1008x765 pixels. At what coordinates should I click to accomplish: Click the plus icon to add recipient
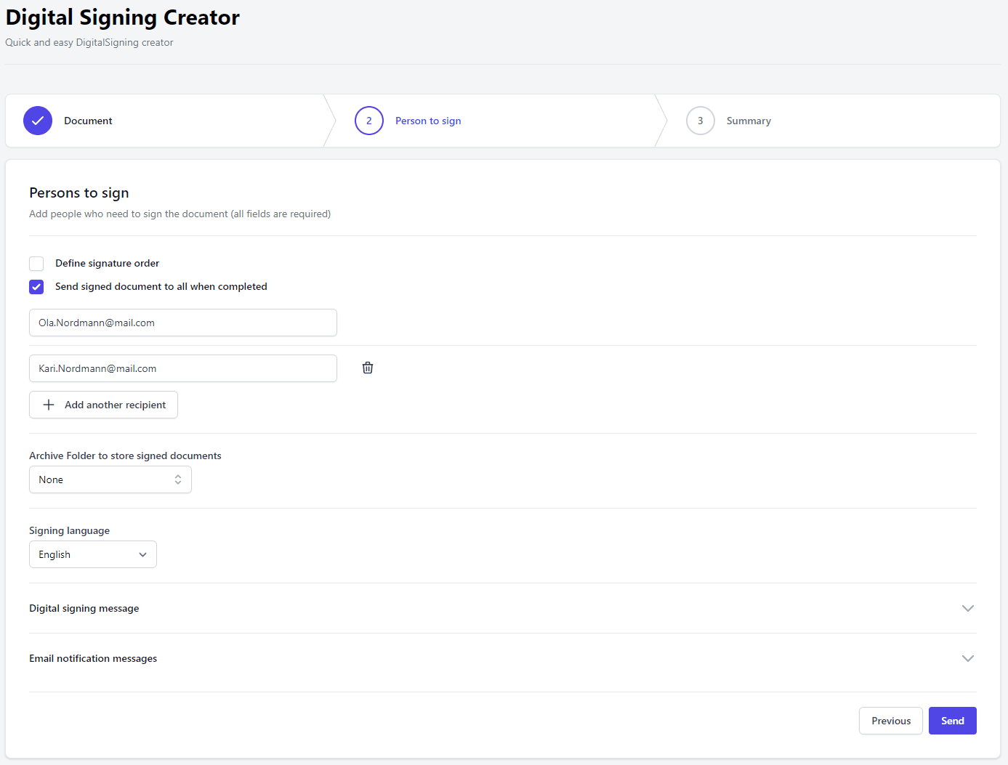(49, 405)
